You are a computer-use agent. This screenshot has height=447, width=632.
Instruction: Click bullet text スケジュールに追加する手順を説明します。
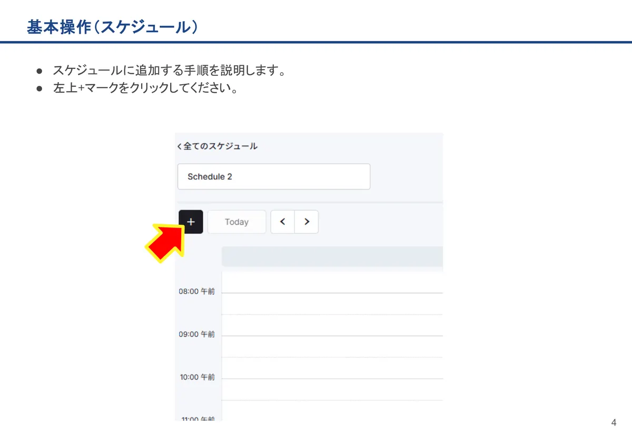[x=169, y=71]
